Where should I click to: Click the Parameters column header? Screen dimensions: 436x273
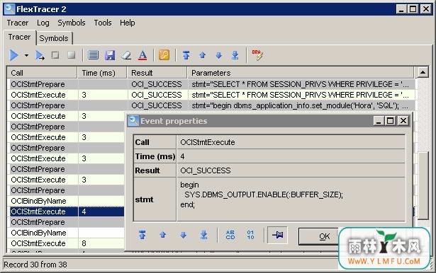click(301, 73)
